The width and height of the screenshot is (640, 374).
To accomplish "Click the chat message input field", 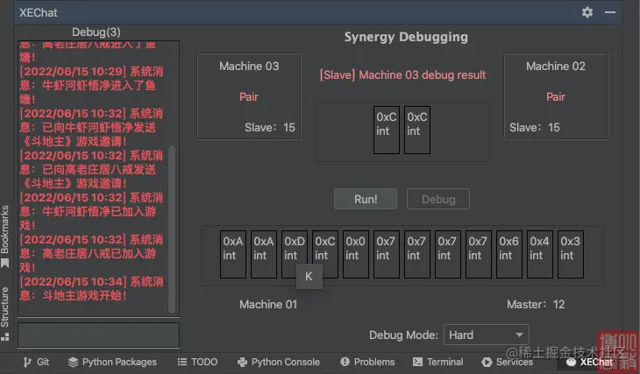I will pos(98,335).
